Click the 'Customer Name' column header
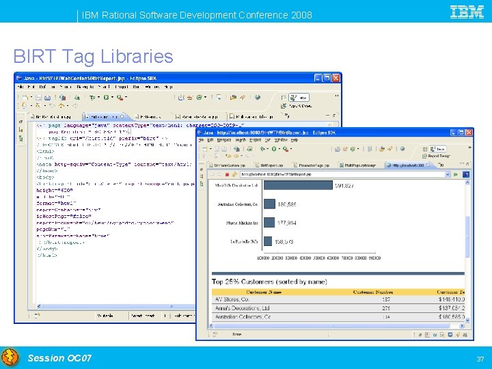 pos(264,292)
